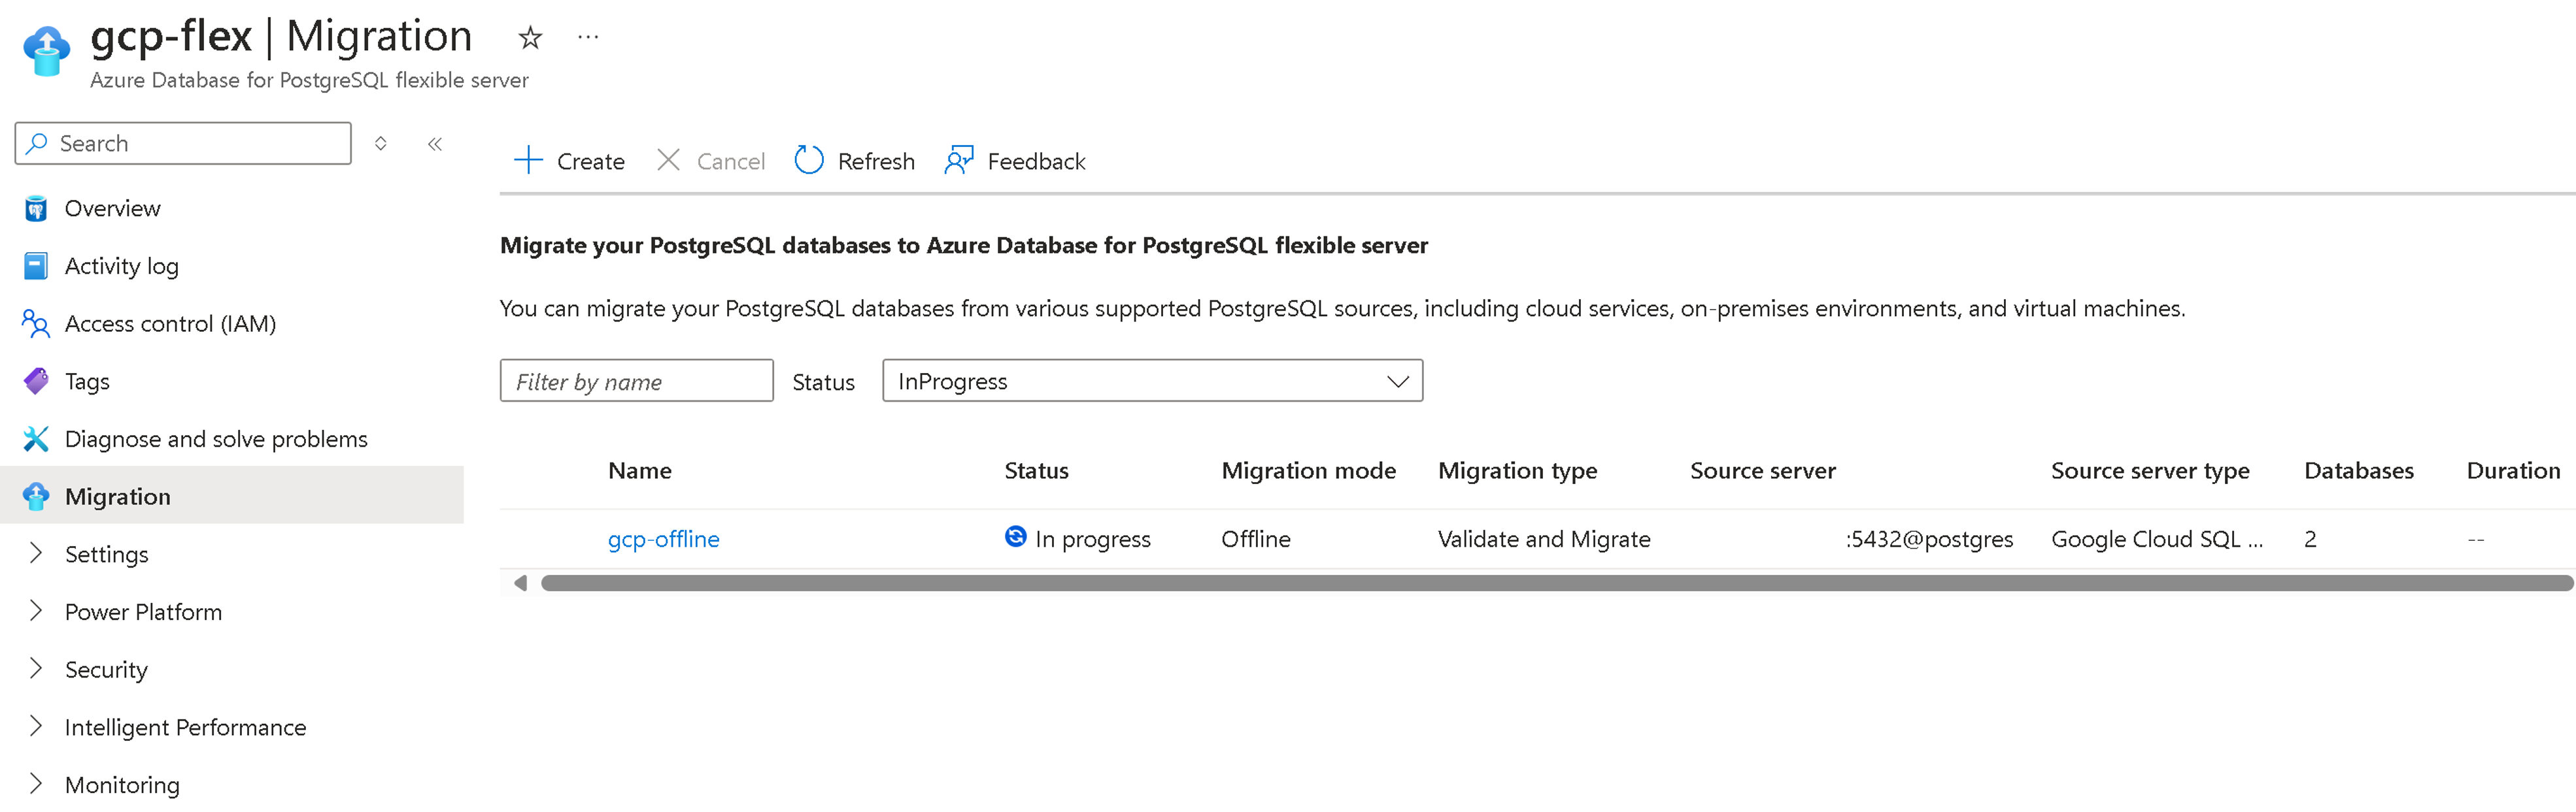Click Create to start new migration
The height and width of the screenshot is (812, 2576).
click(x=569, y=161)
